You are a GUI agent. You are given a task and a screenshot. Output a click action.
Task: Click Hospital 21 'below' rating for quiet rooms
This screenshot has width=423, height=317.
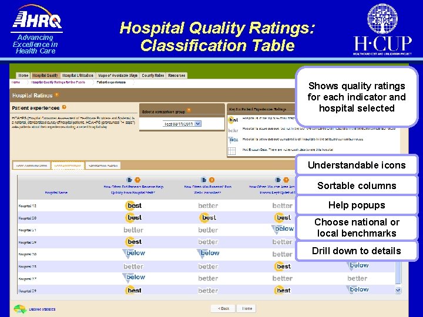[x=283, y=229]
